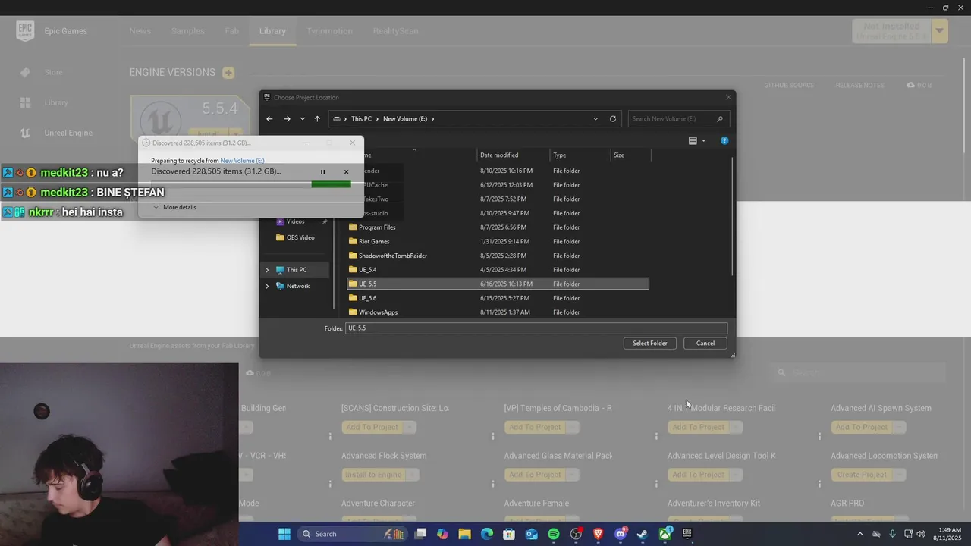Open Steam from the taskbar
971x546 pixels.
(643, 534)
